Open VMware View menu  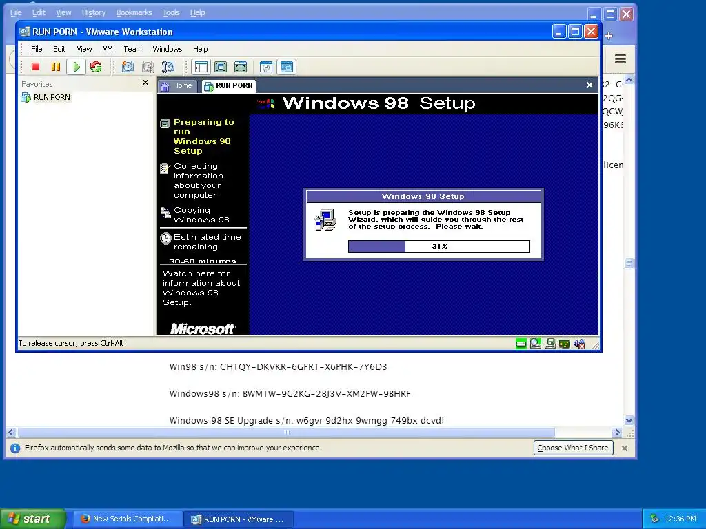pos(84,49)
